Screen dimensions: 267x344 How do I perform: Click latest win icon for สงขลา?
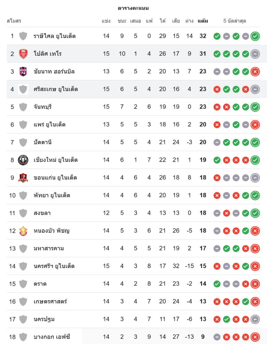pos(255,213)
